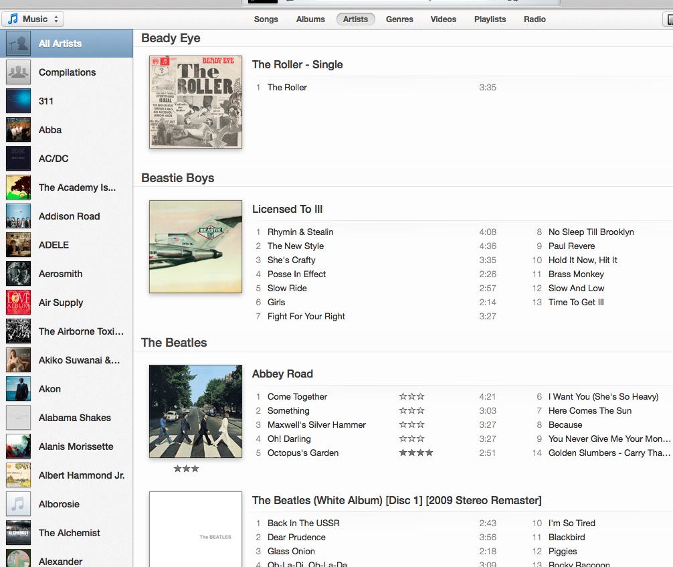This screenshot has height=567, width=673.
Task: Select The Airborne Toxic artist entry
Action: click(66, 331)
